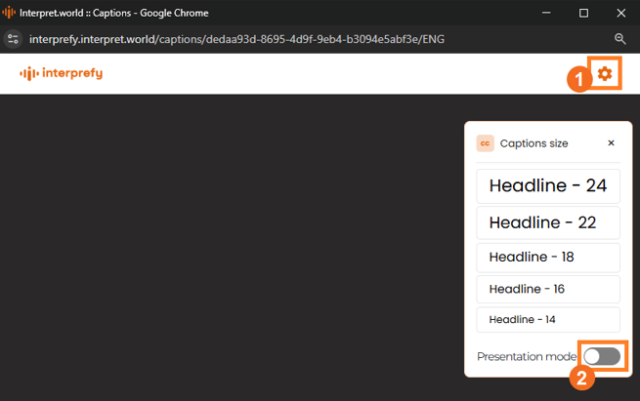
Task: Click the Presentation mode label
Action: pos(526,357)
